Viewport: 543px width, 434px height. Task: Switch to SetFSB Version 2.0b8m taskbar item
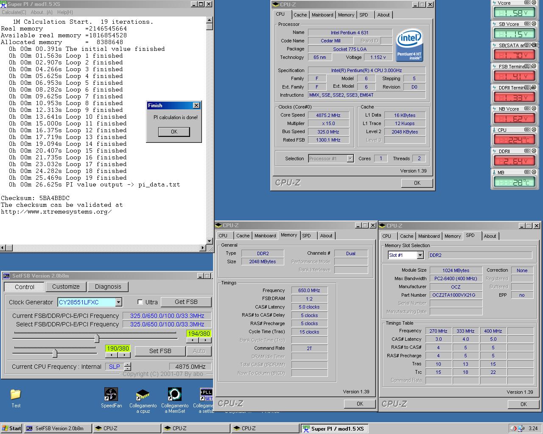coord(58,428)
